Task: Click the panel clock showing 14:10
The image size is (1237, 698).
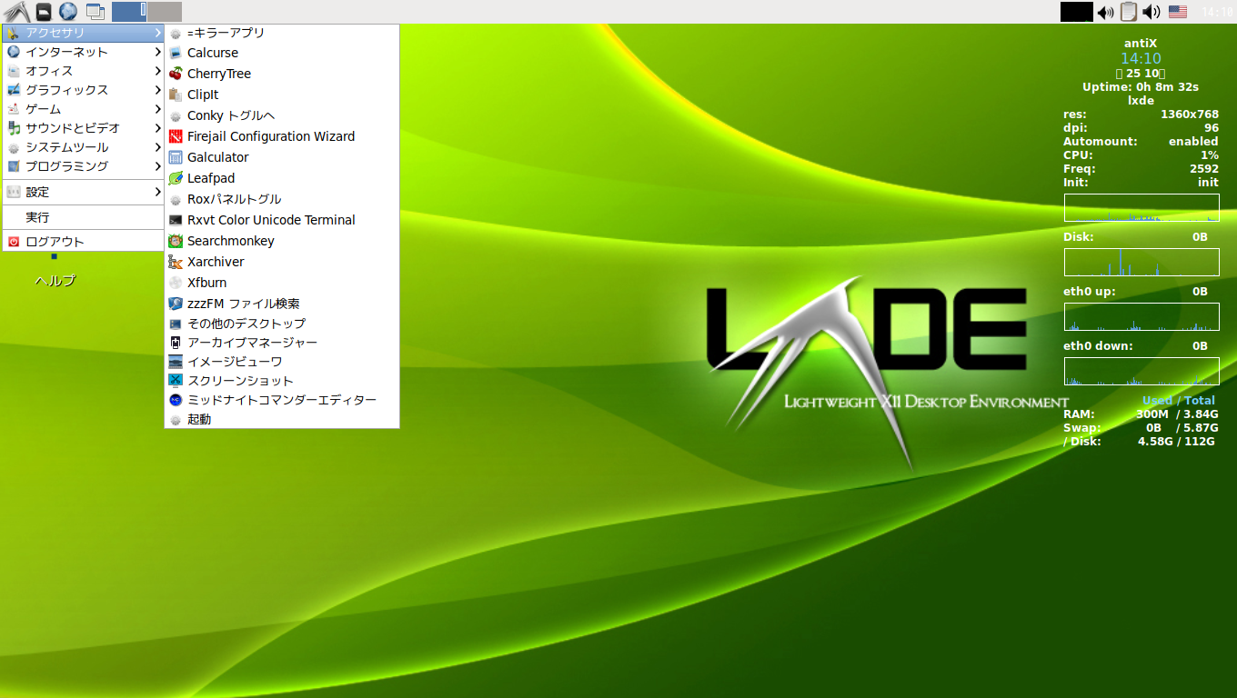Action: click(1217, 13)
